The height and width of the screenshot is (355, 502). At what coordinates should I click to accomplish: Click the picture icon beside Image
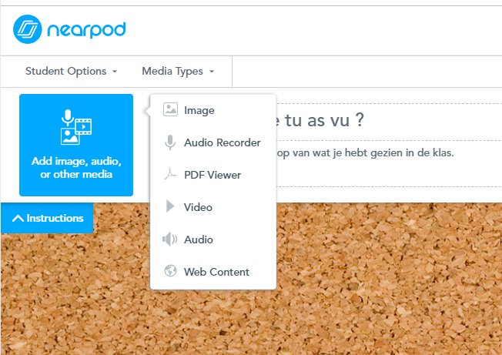[170, 110]
